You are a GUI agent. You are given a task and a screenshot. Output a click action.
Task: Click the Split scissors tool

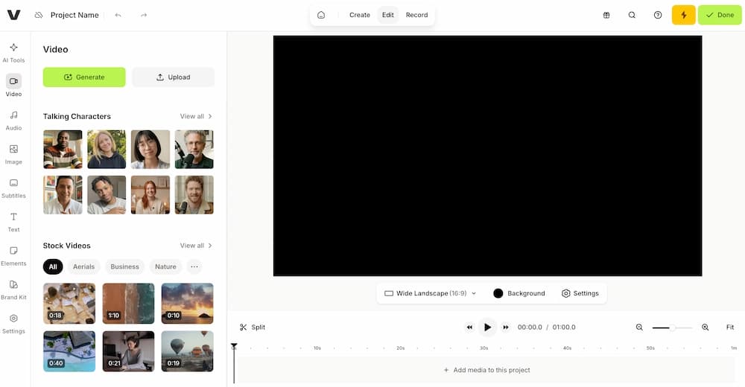coord(253,327)
